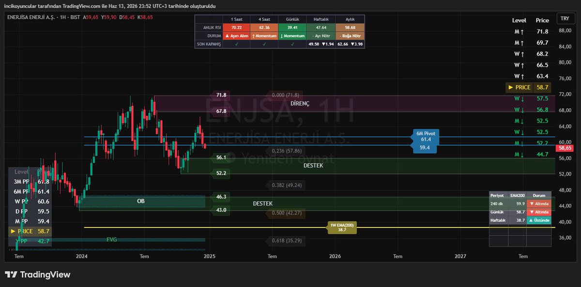The width and height of the screenshot is (581, 287).
Task: Click the 4 Saat column header in the RSI table
Action: pos(264,19)
